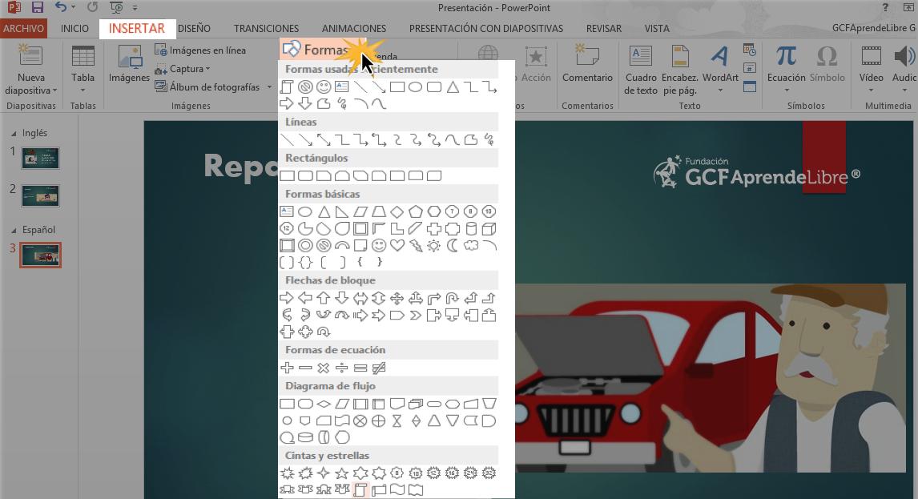This screenshot has height=499, width=918.
Task: Open the Álbum de fotografías dropdown arrow
Action: tap(269, 87)
